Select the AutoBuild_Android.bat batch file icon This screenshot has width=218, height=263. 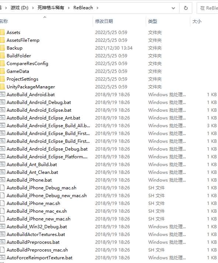[2, 94]
